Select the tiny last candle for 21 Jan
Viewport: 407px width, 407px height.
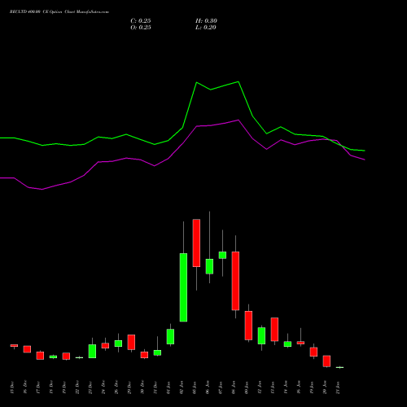point(339,367)
